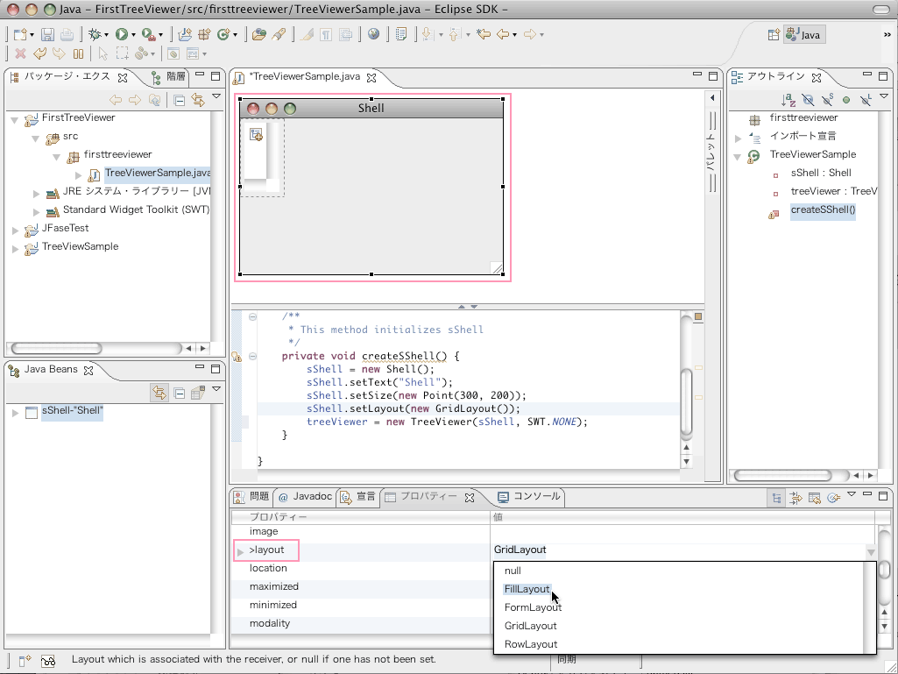This screenshot has height=674, width=898.
Task: Click Collapse All icon in Java Beans view
Action: click(180, 394)
